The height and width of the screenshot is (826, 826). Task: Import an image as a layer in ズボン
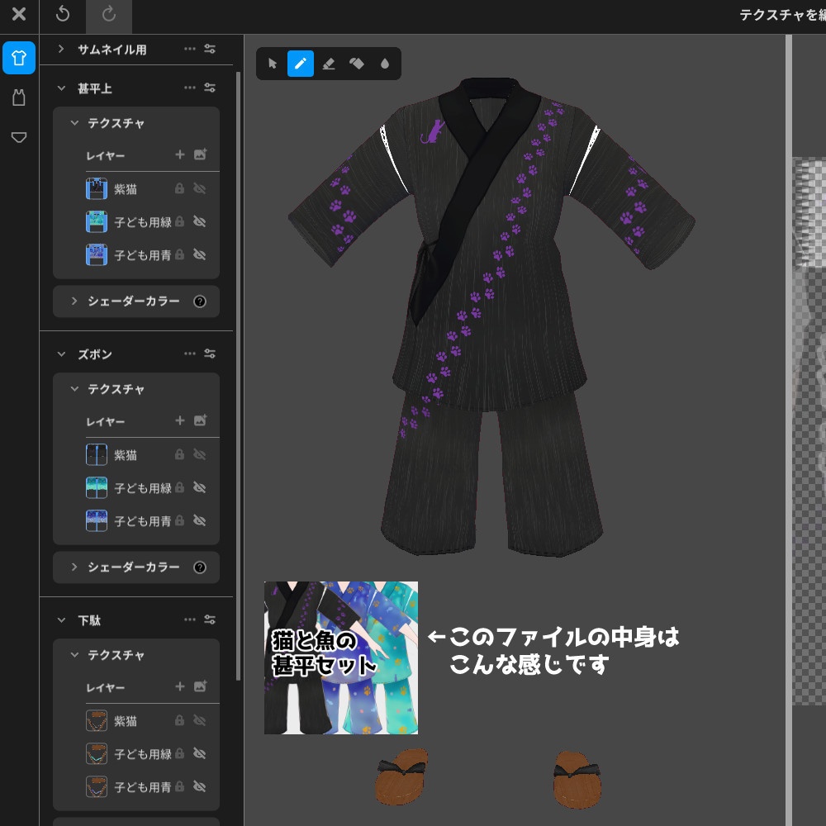tap(201, 421)
